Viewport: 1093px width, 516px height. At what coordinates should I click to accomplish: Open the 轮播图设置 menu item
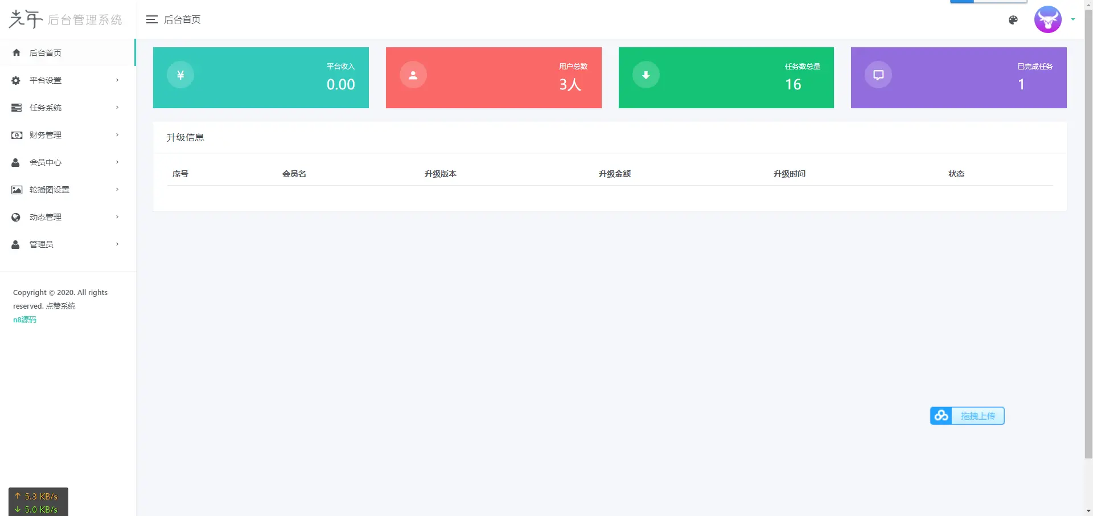coord(67,190)
